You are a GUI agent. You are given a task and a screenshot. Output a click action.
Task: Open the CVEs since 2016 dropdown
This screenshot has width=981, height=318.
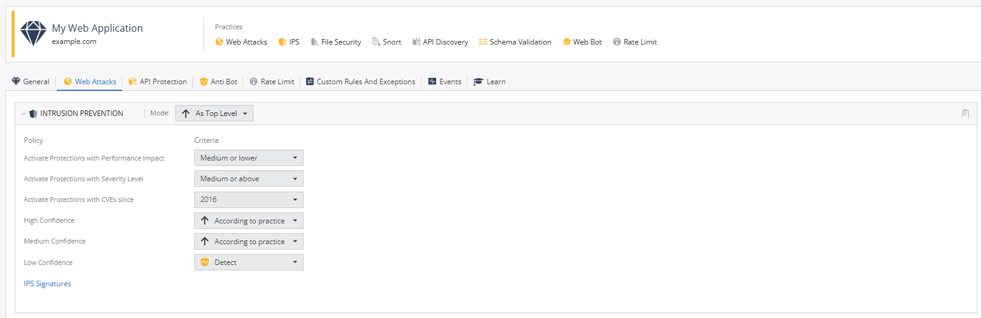point(249,200)
